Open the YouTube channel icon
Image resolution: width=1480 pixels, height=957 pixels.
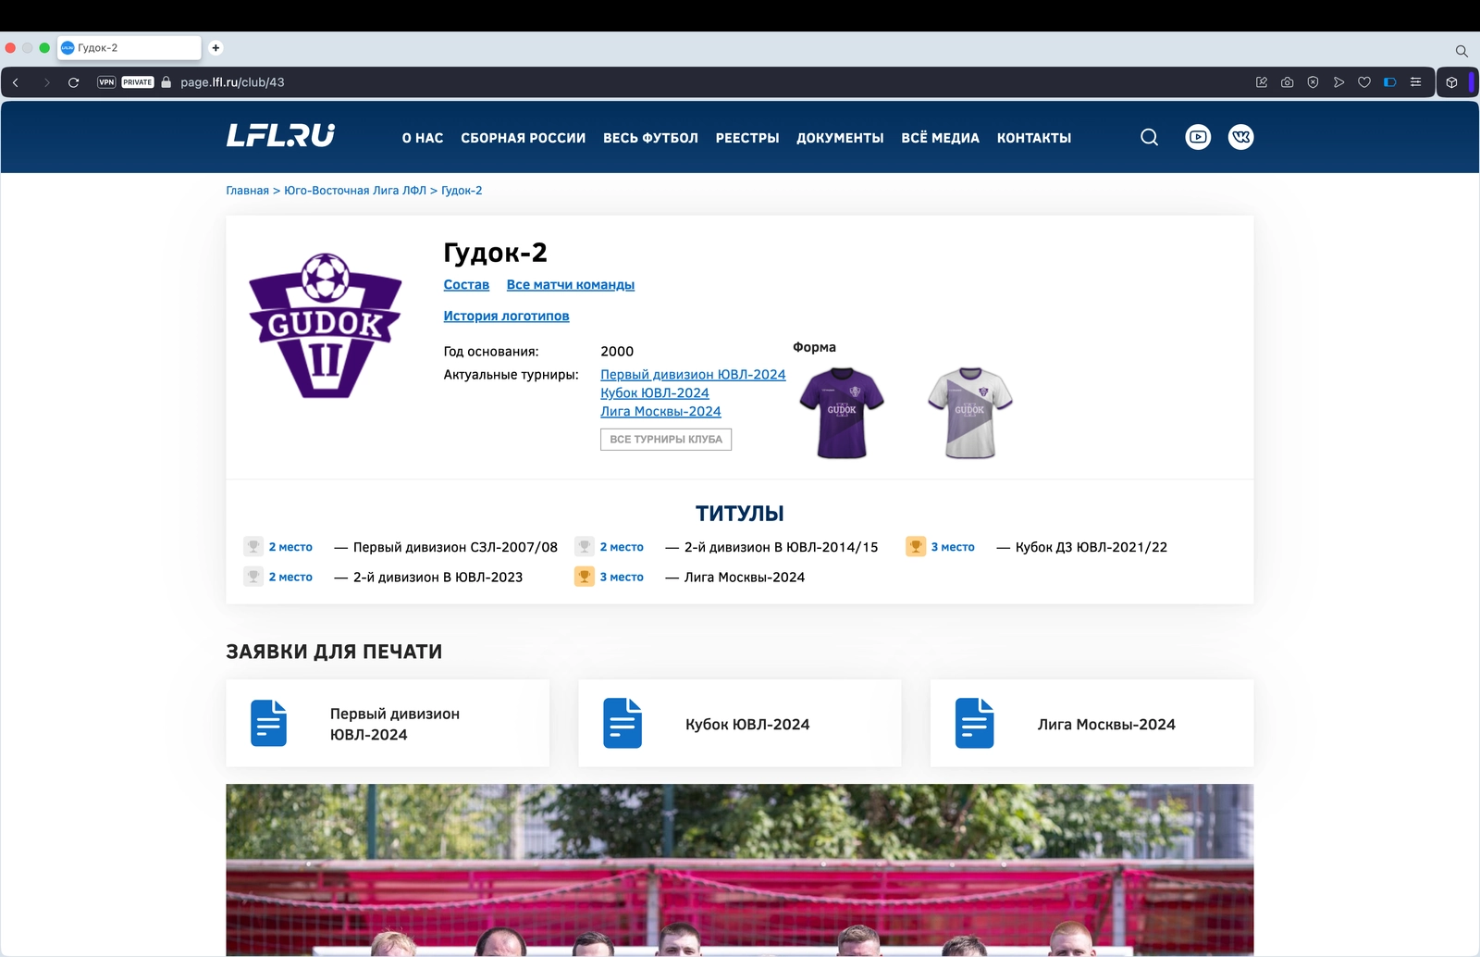(1198, 137)
